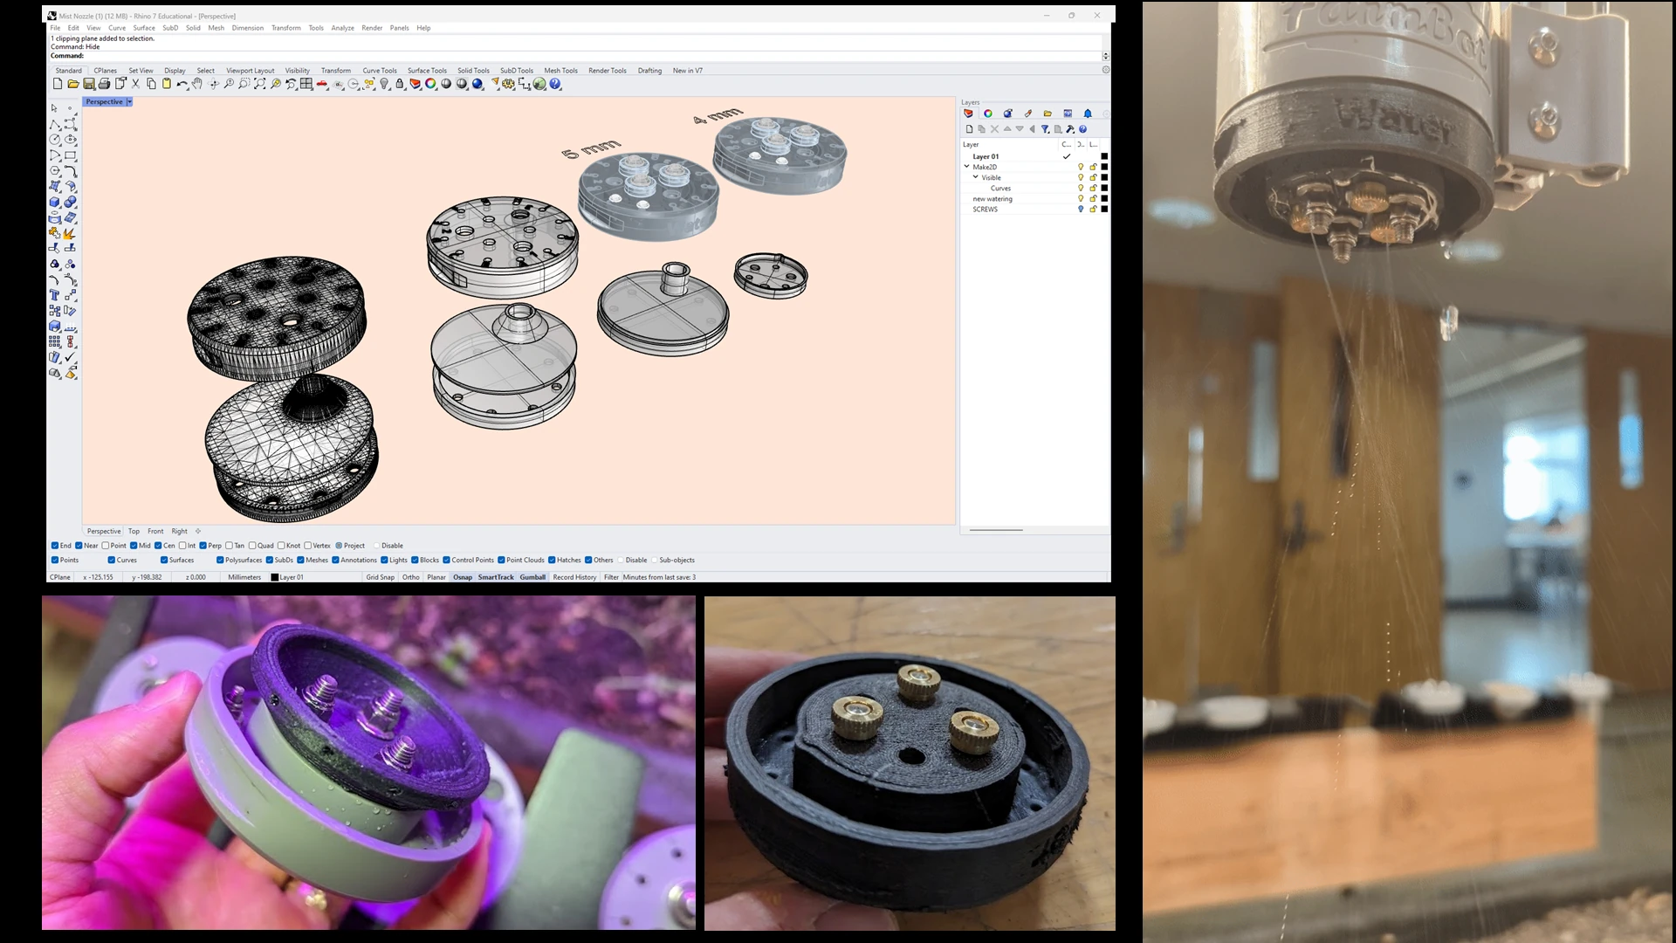Create a new layer in Layers panel

pos(969,129)
